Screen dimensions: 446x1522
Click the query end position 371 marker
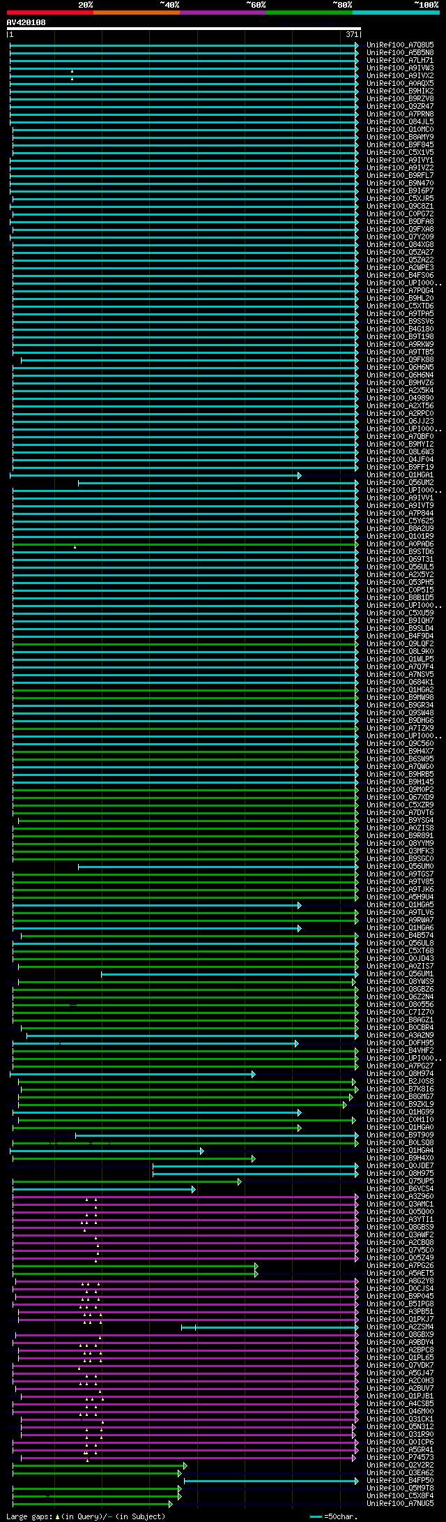pyautogui.click(x=352, y=34)
